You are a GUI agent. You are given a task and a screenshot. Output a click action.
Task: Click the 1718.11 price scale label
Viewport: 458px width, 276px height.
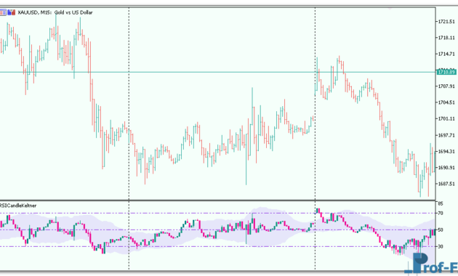[446, 38]
